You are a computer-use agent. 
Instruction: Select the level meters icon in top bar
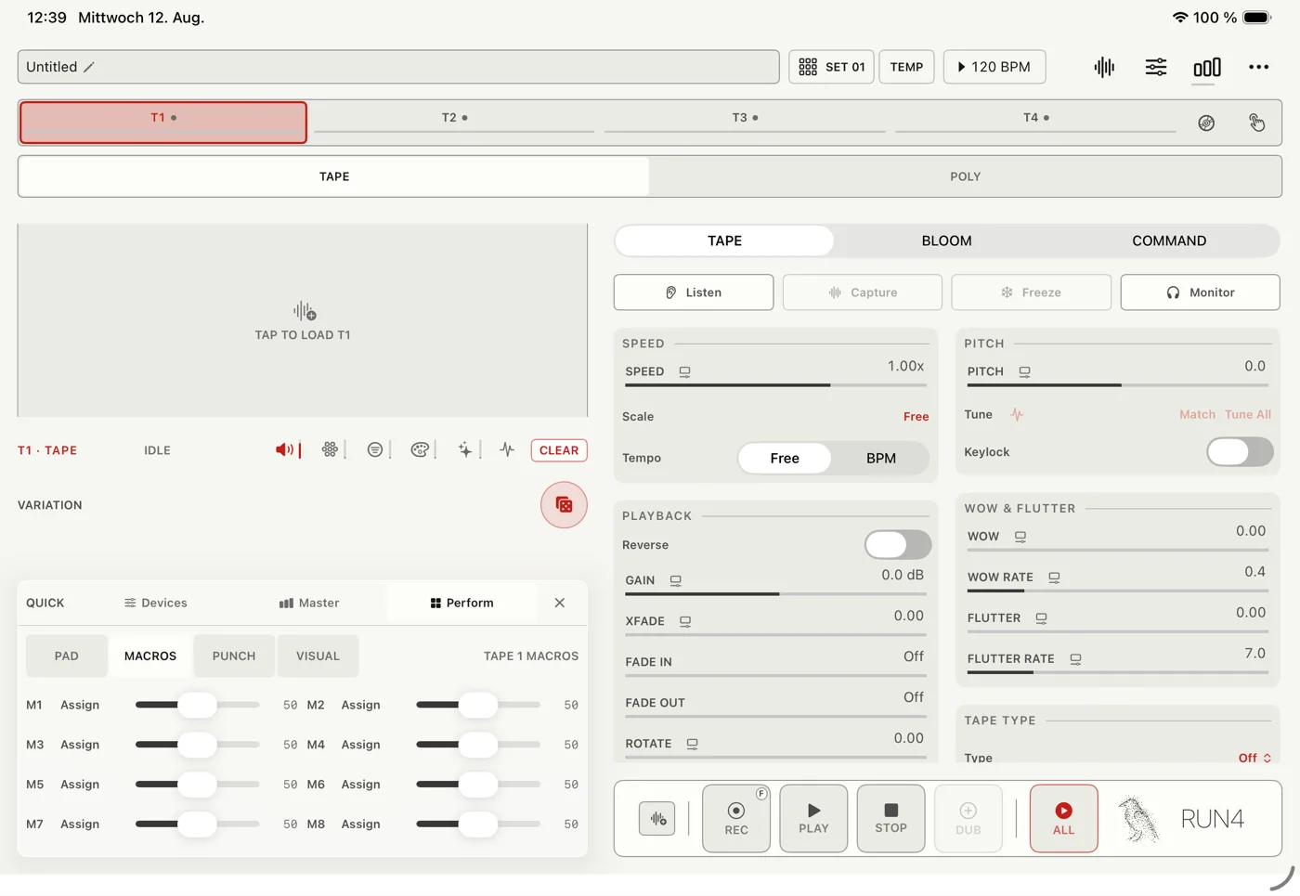click(1207, 67)
